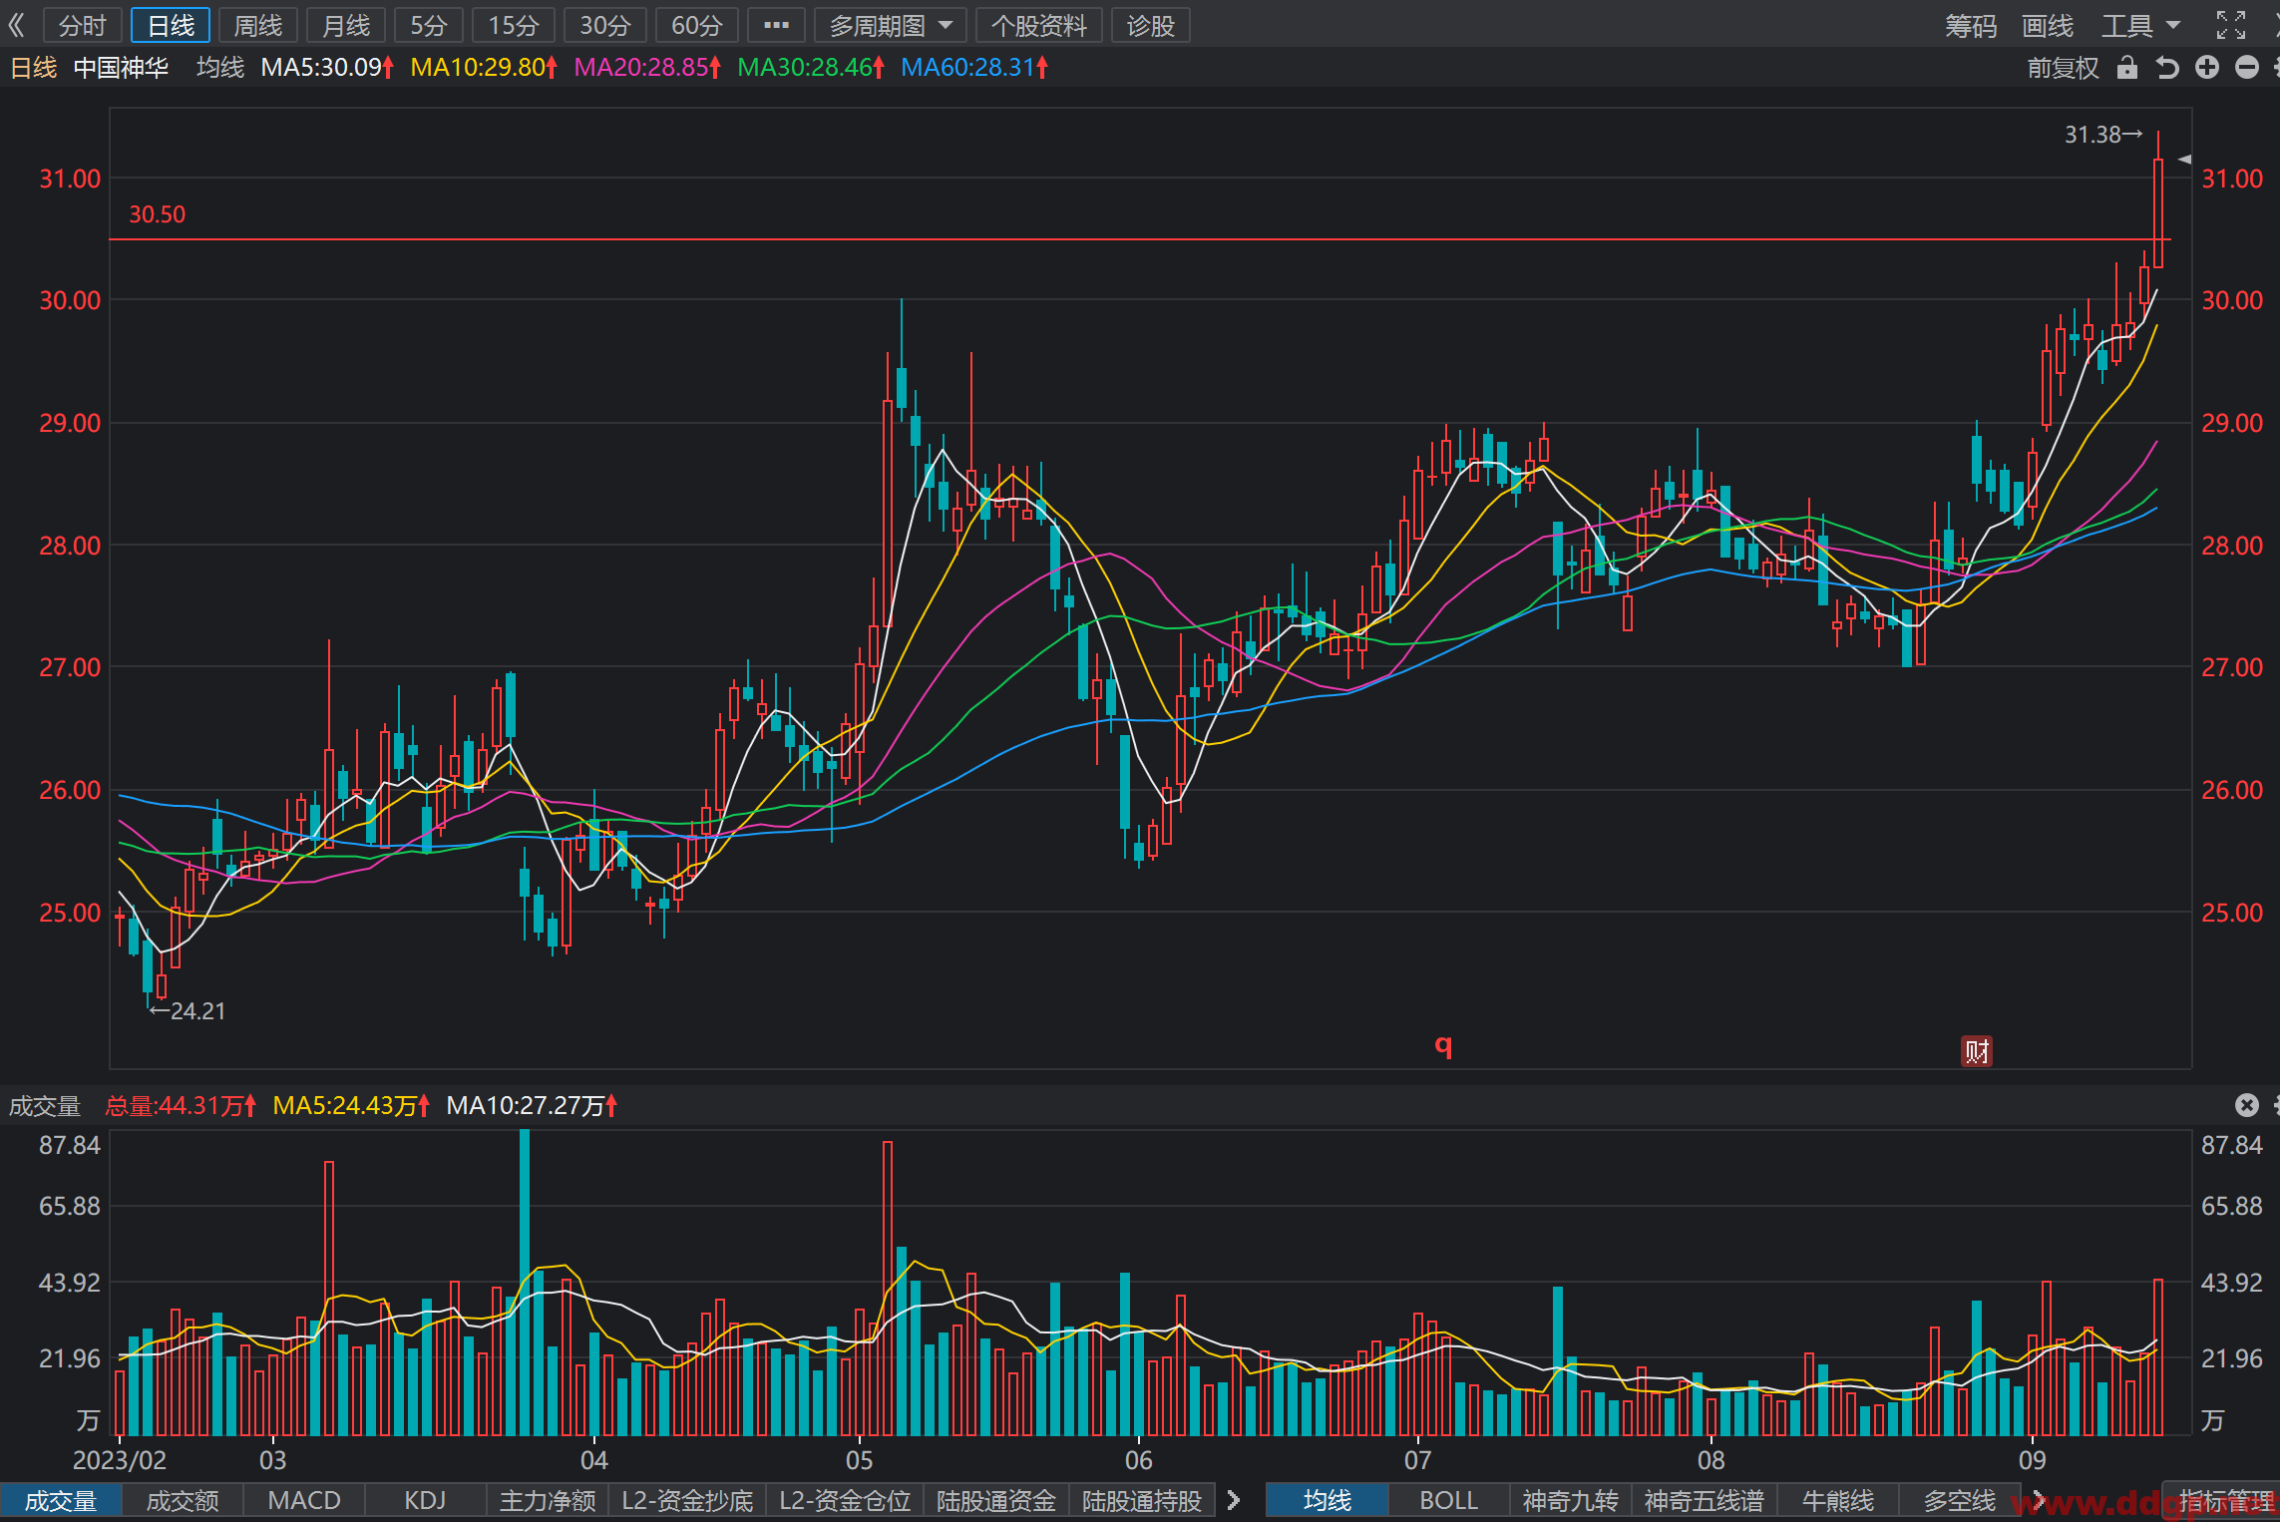The image size is (2280, 1522).
Task: Open the 多周期图 dropdown
Action: tap(892, 25)
